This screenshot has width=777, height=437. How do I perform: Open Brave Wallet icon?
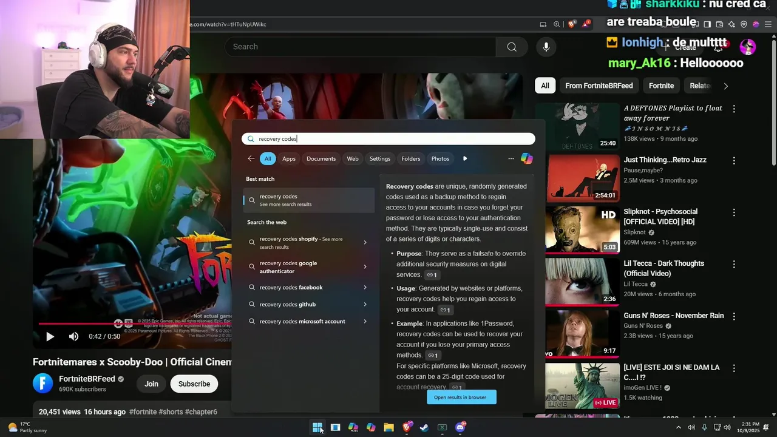pos(719,24)
